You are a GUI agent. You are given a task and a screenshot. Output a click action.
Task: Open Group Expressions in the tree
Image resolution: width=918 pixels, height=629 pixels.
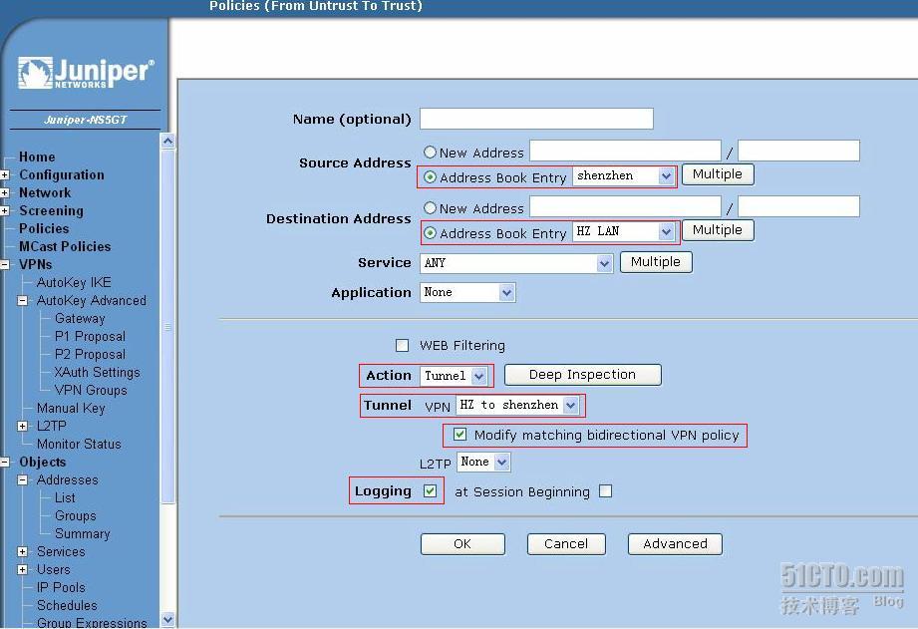pos(92,623)
